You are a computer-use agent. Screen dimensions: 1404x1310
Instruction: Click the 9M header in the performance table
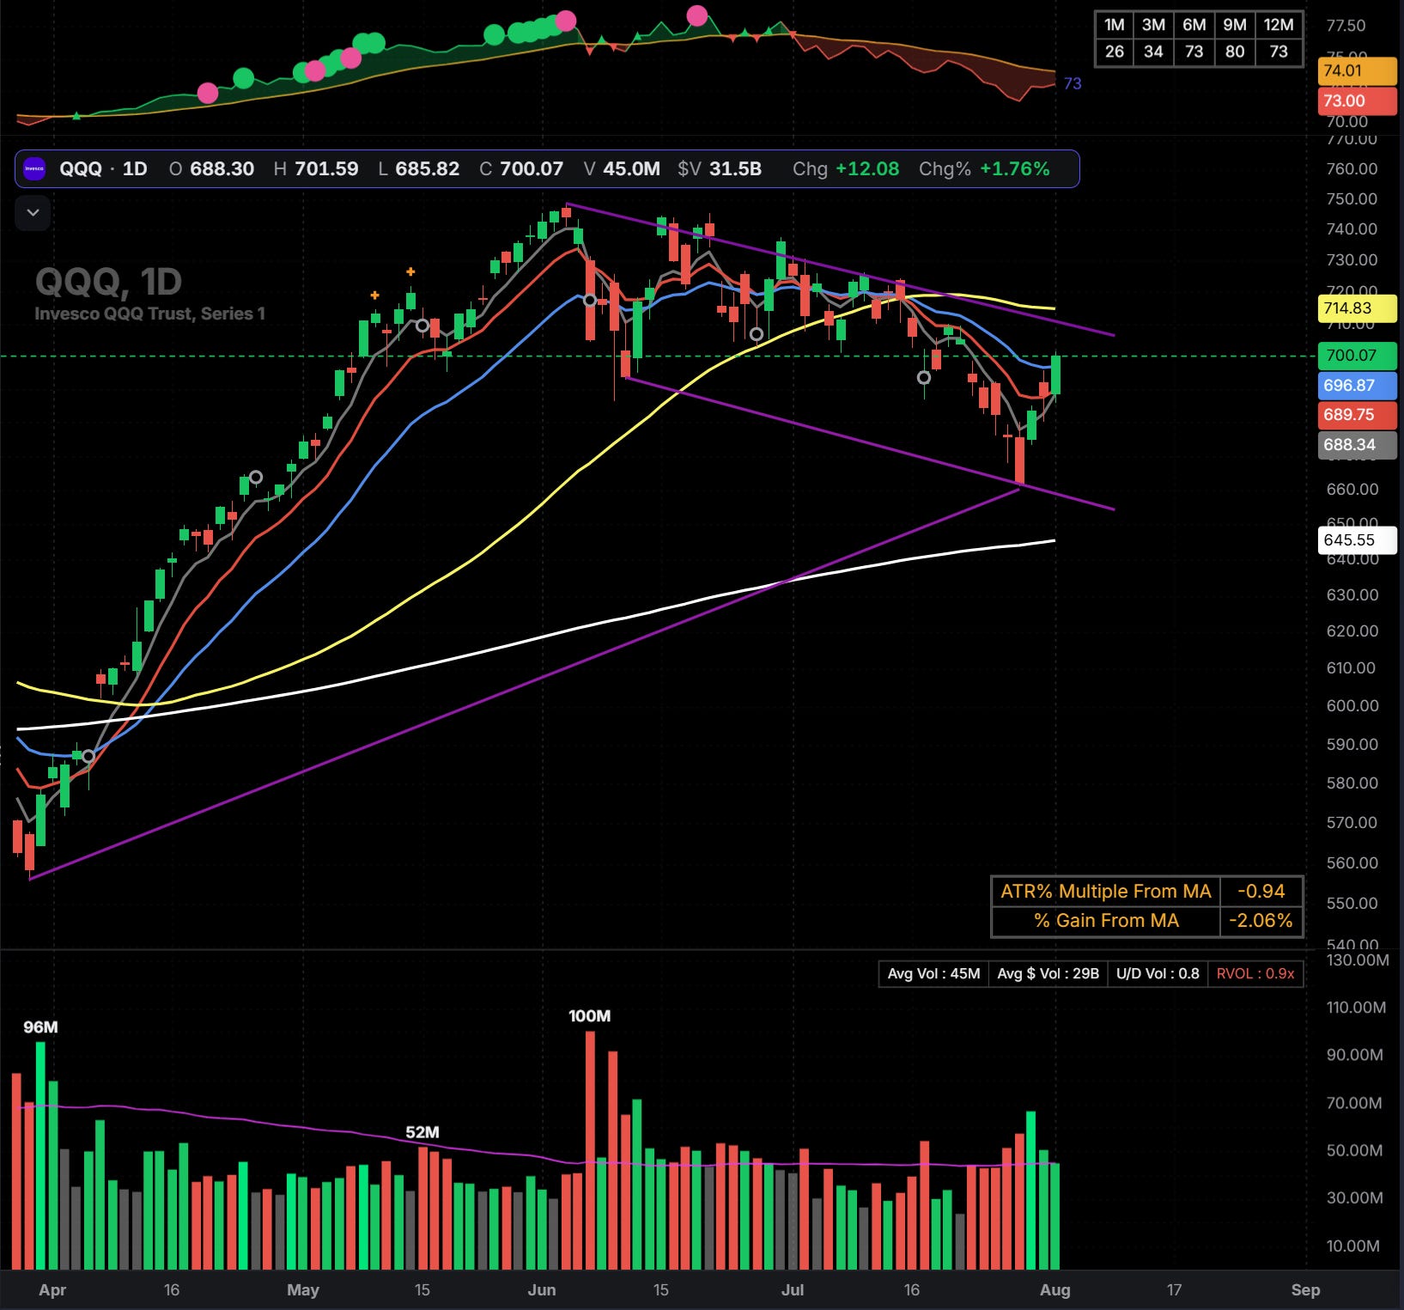[x=1235, y=25]
